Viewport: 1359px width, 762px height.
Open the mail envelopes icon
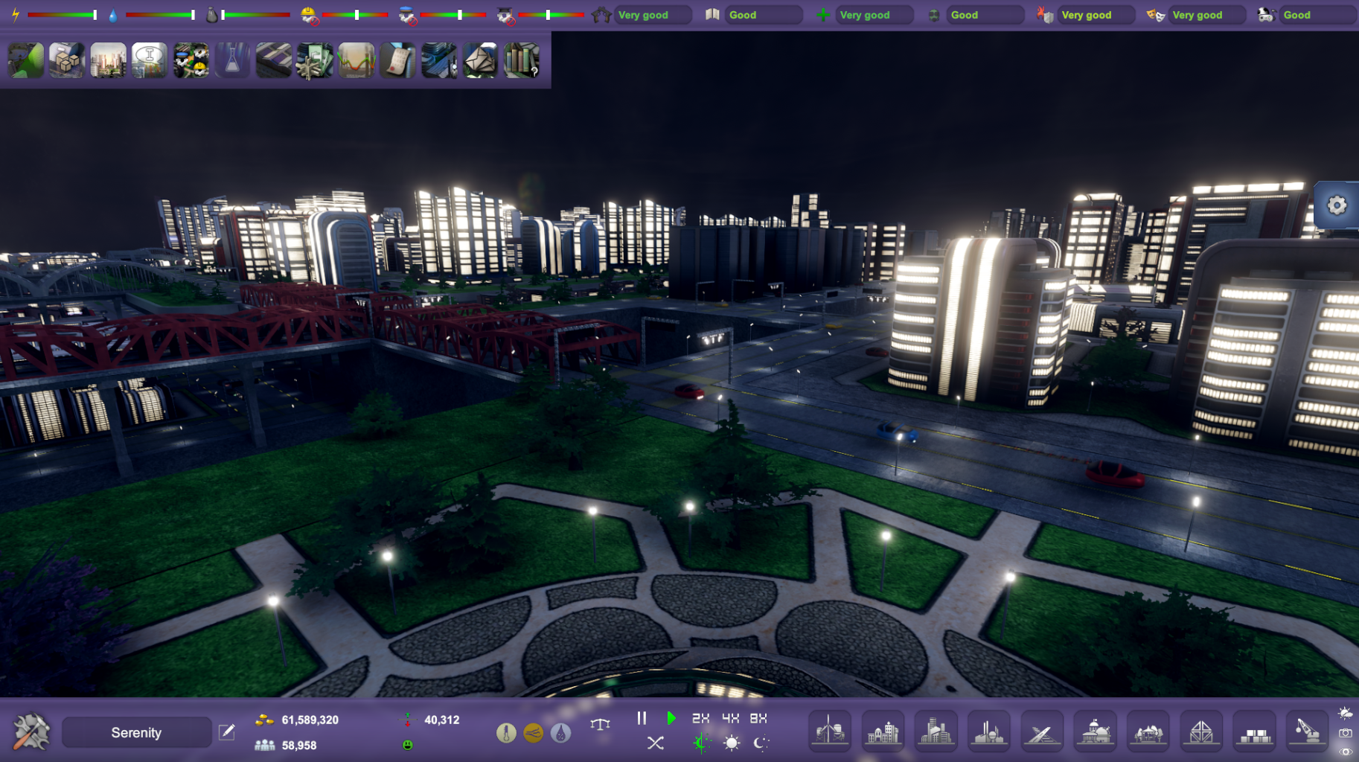click(480, 60)
